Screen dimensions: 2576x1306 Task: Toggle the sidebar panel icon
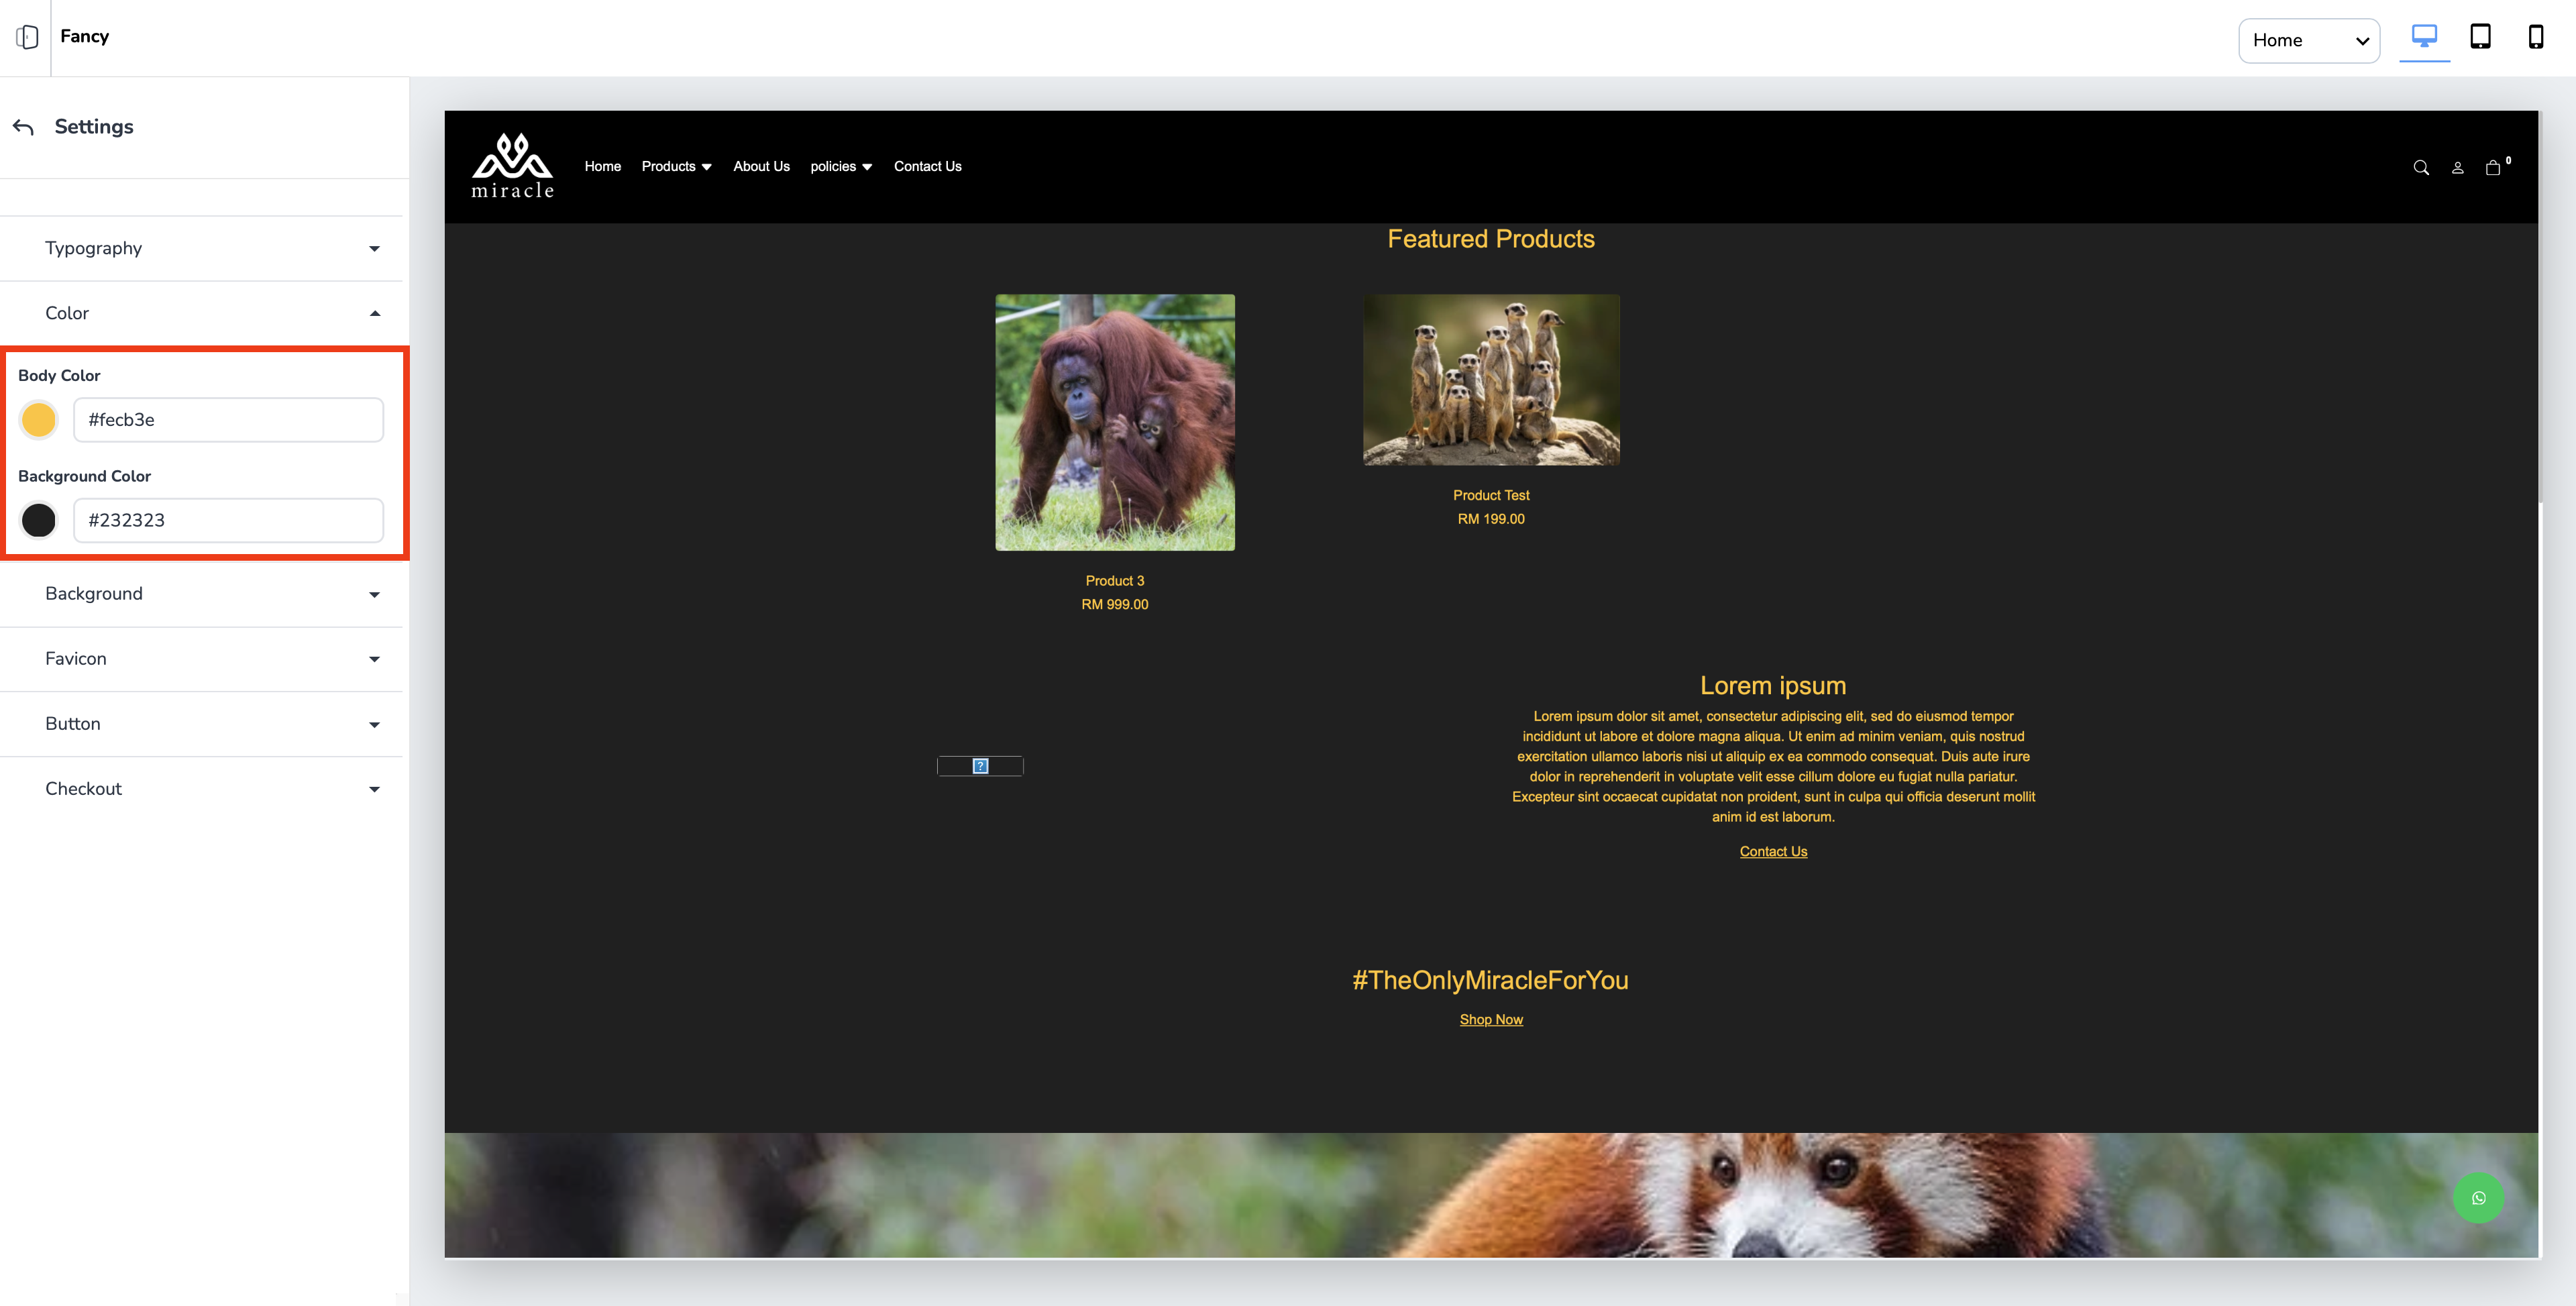click(27, 37)
